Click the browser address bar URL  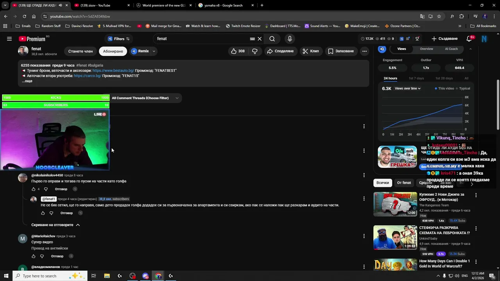coord(80,16)
